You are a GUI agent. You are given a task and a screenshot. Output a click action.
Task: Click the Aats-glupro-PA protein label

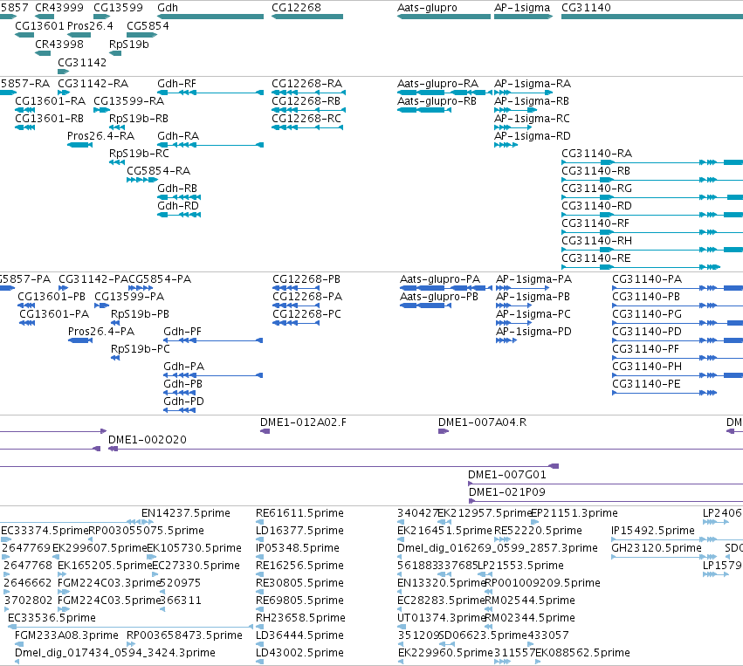click(440, 279)
